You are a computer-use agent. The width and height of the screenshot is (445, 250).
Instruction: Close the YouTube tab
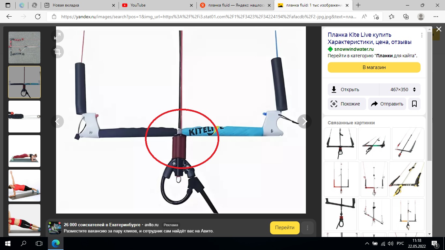point(191,5)
